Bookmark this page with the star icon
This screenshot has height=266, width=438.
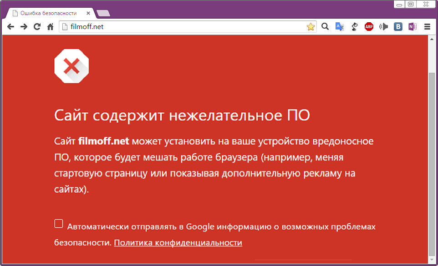[311, 27]
